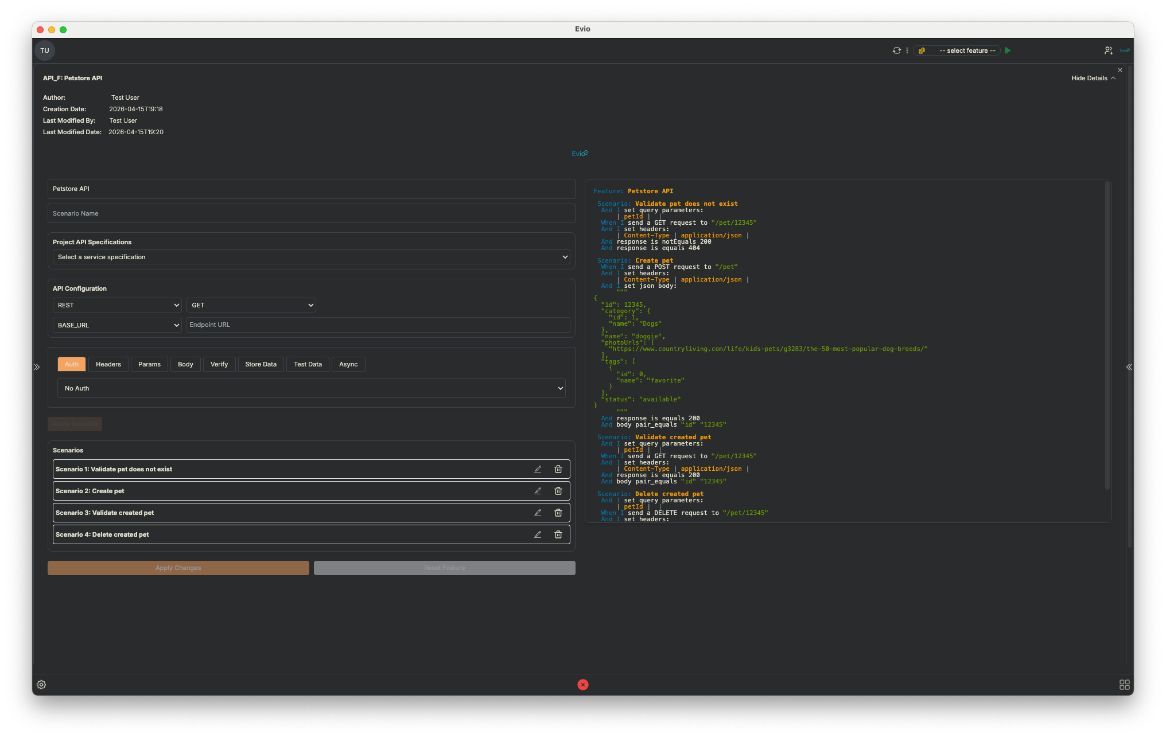Click Creation Date value 2026-04-15T19:18
The width and height of the screenshot is (1166, 738).
click(136, 109)
